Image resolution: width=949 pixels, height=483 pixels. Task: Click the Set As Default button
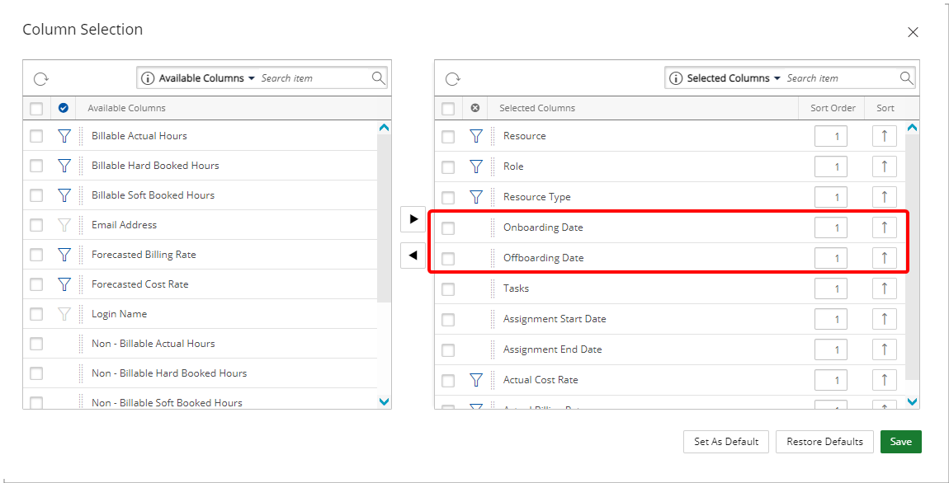[725, 442]
